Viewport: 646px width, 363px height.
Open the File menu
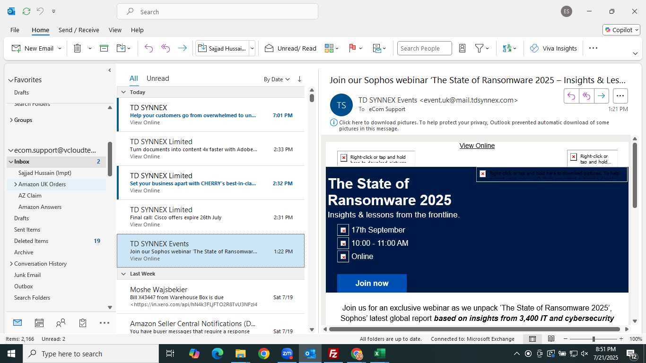[x=15, y=30]
